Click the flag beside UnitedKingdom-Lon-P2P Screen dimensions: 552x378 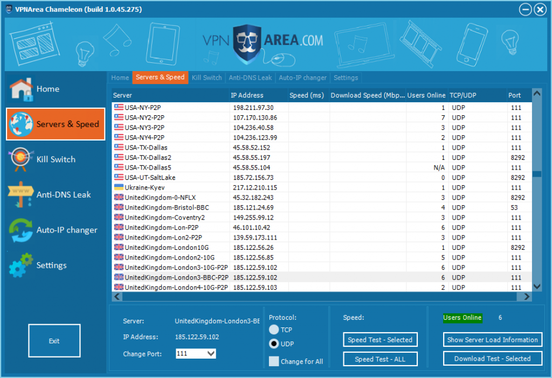click(119, 227)
